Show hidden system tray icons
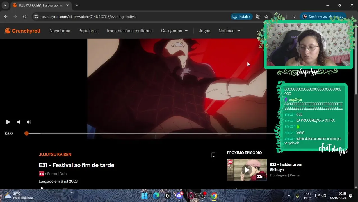The width and height of the screenshot is (358, 202). (289, 196)
